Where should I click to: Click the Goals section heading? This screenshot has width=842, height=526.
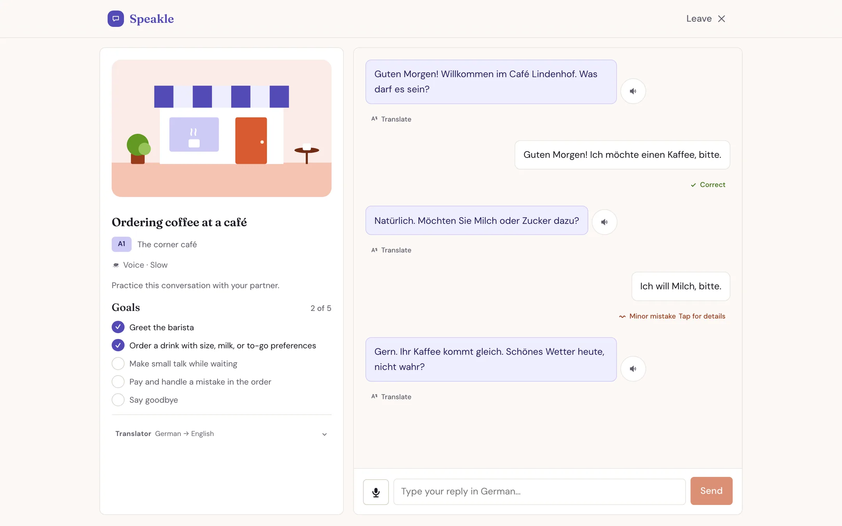coord(126,307)
